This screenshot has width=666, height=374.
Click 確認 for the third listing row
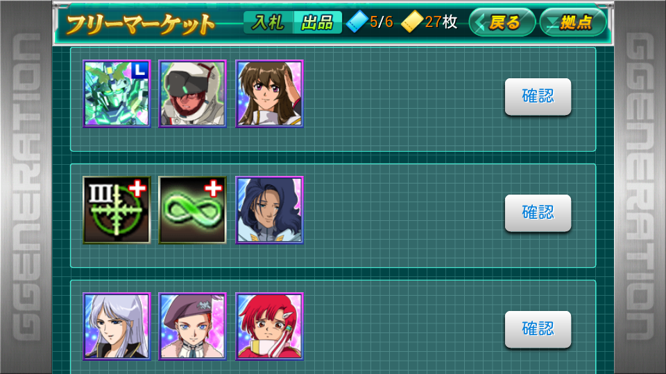[x=538, y=330]
